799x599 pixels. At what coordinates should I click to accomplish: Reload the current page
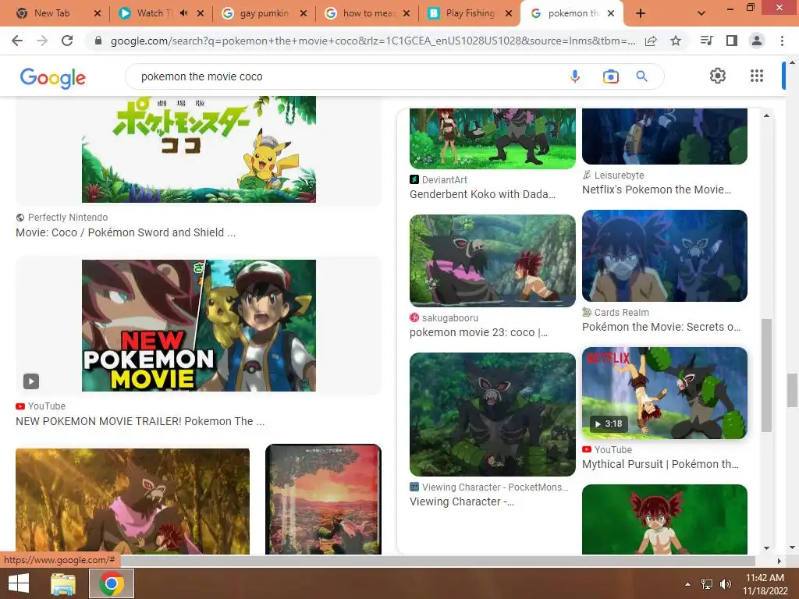click(67, 41)
